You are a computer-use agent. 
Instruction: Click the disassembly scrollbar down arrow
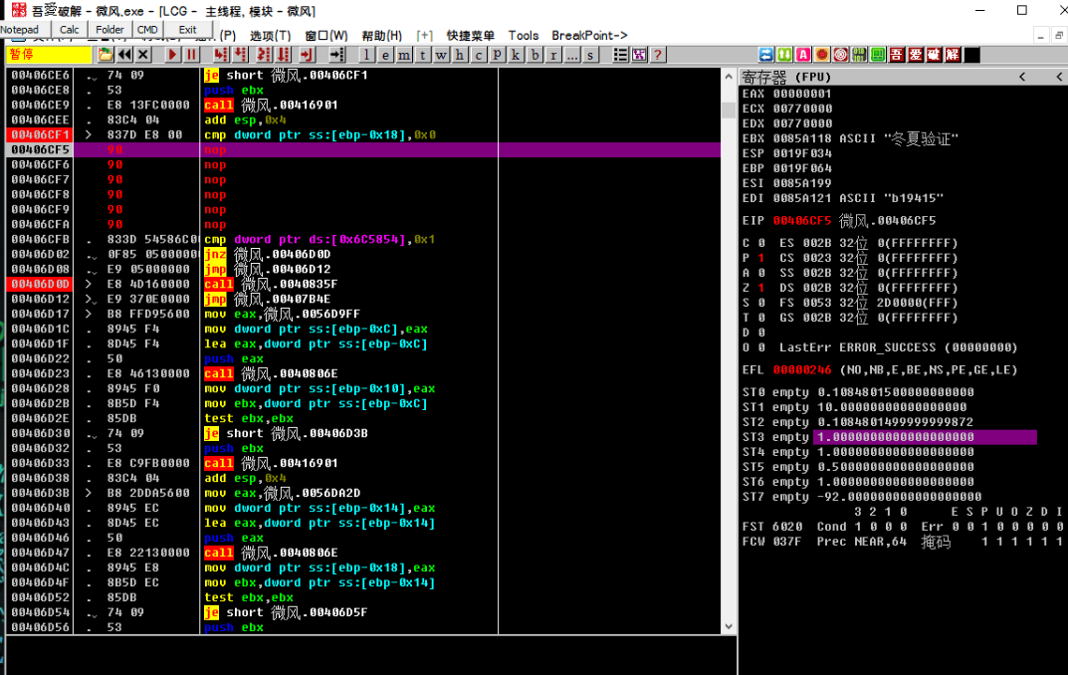click(x=728, y=626)
